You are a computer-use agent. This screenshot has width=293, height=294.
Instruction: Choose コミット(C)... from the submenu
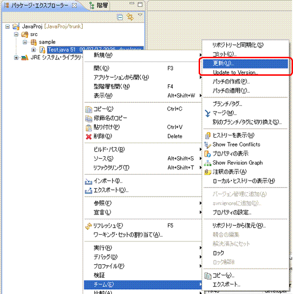coord(225,54)
